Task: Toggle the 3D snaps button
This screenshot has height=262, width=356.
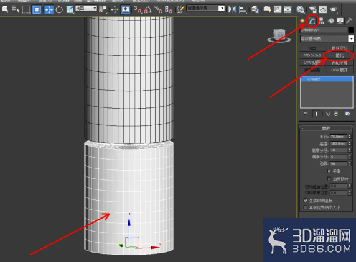Action: pos(138,9)
